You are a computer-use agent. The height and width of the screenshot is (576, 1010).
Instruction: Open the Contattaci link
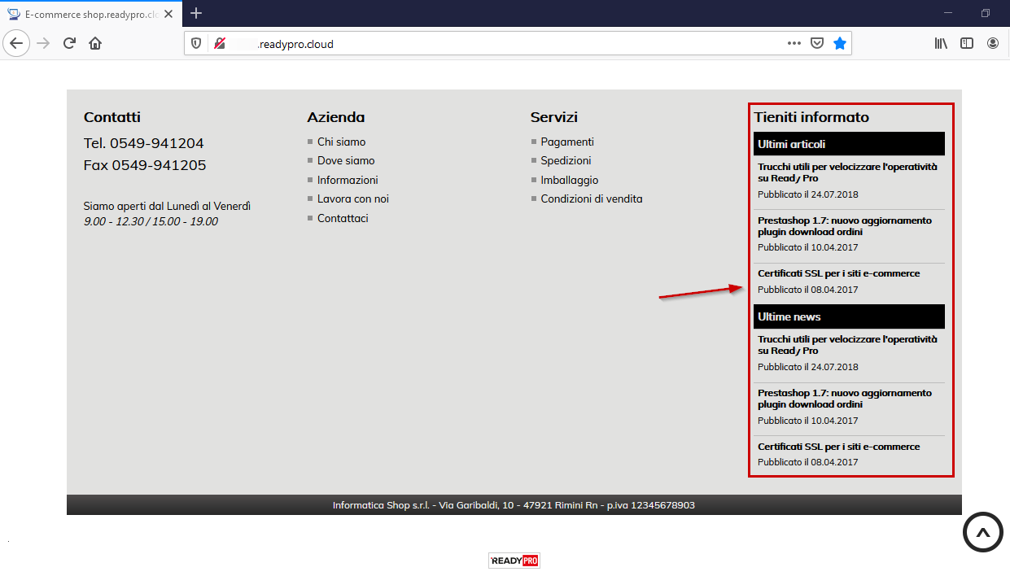[343, 218]
